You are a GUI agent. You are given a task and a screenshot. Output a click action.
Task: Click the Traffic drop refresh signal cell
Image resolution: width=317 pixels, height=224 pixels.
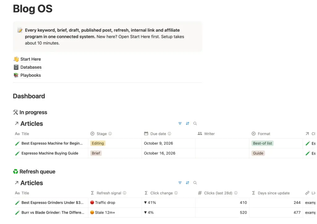click(x=115, y=203)
